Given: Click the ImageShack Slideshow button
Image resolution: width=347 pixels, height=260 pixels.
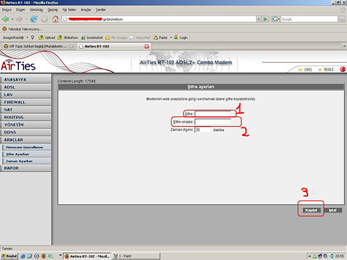Looking at the screenshot, I should (67, 38).
